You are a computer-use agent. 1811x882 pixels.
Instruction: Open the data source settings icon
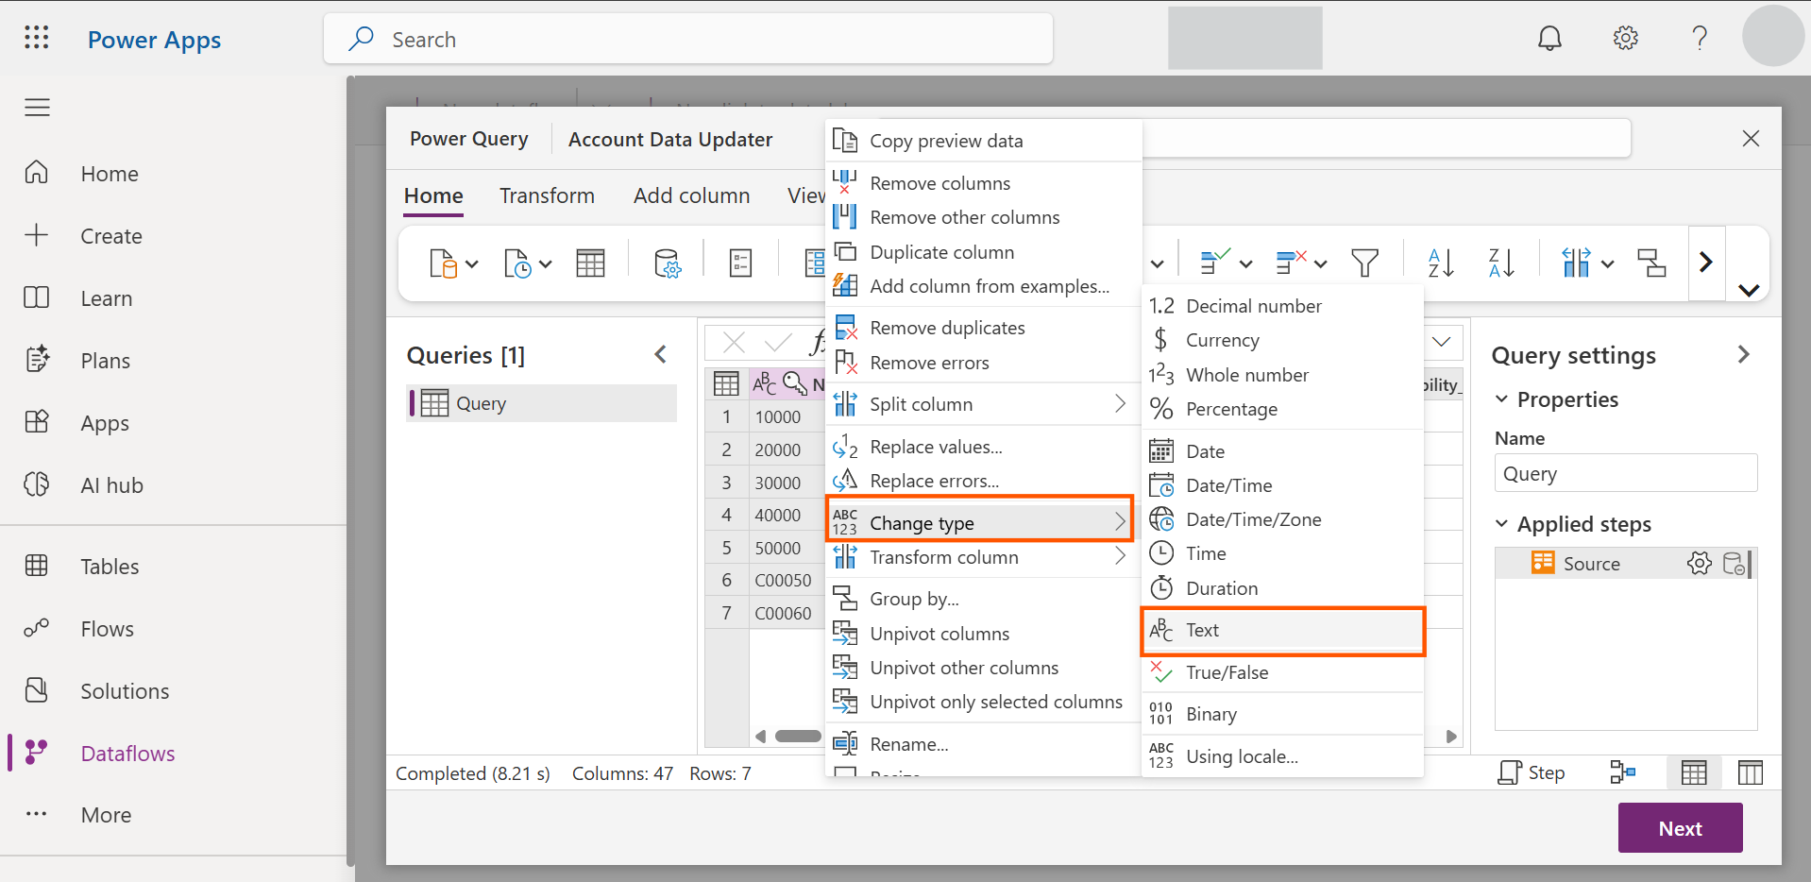pyautogui.click(x=667, y=263)
